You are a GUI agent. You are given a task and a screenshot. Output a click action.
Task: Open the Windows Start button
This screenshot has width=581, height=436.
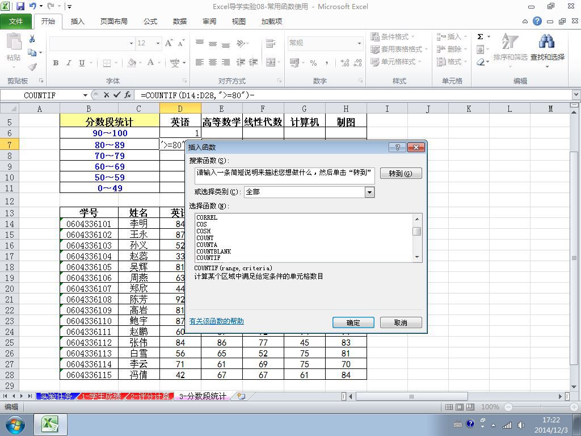click(x=15, y=425)
